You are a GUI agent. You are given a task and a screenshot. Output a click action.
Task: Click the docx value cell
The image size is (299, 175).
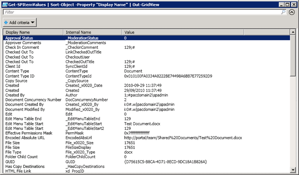pyautogui.click(x=128, y=152)
